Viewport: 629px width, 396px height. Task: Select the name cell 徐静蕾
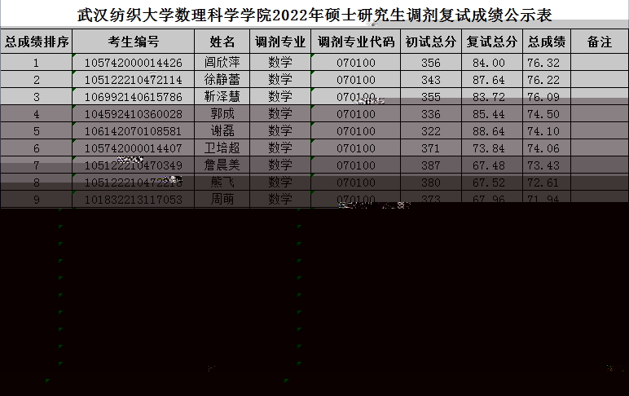[x=222, y=80]
